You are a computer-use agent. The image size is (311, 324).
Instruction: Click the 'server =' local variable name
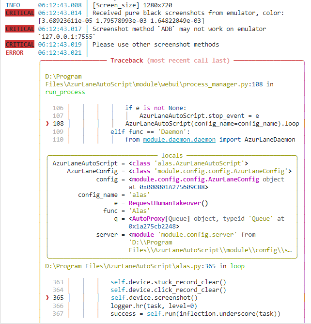tap(110, 235)
